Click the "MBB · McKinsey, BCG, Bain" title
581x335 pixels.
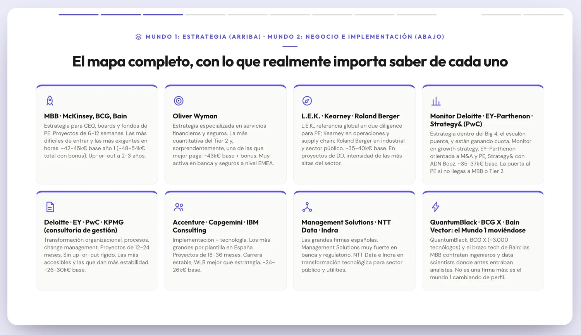point(86,116)
